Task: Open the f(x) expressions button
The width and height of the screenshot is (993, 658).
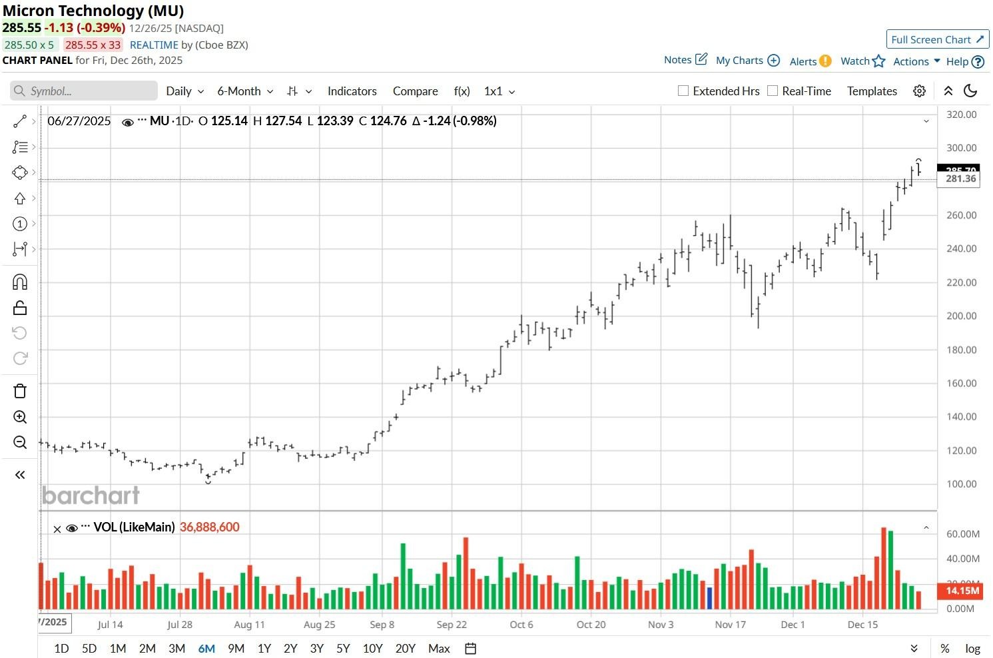Action: coord(462,91)
